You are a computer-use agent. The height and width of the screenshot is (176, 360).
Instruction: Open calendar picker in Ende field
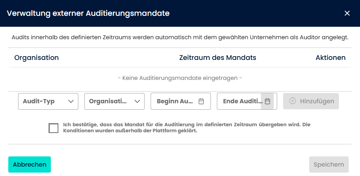[267, 101]
